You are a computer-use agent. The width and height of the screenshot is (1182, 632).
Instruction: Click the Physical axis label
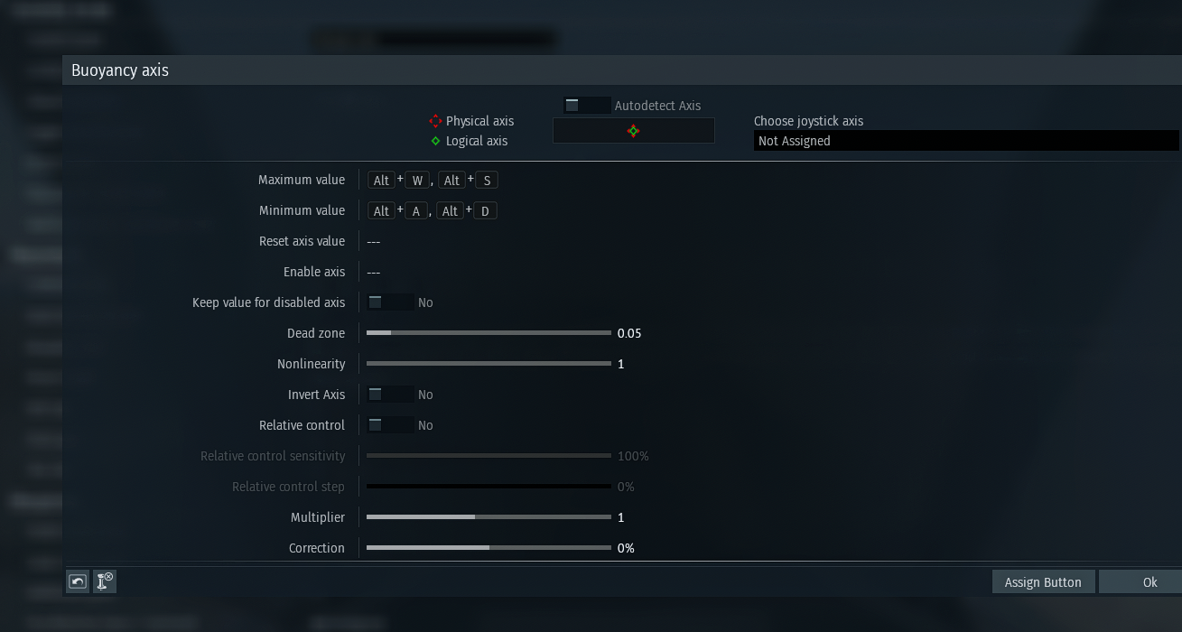point(479,121)
